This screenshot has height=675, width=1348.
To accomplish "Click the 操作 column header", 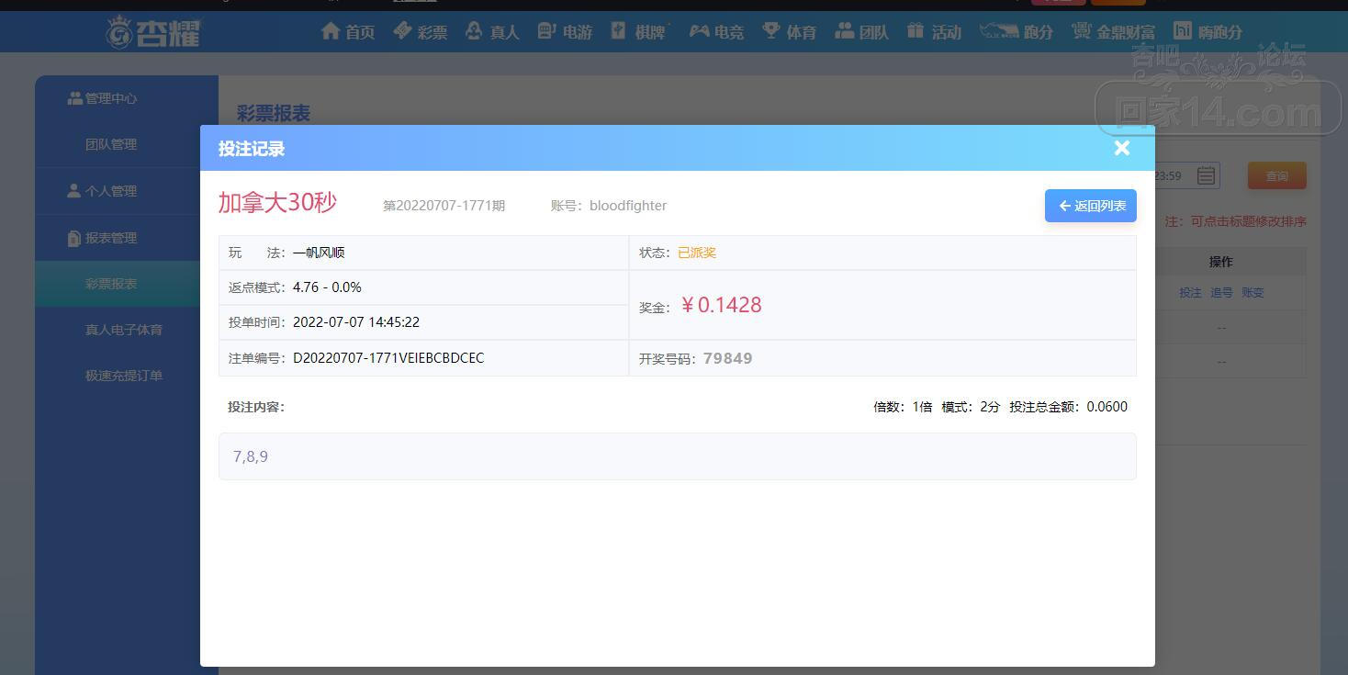I will 1220,262.
